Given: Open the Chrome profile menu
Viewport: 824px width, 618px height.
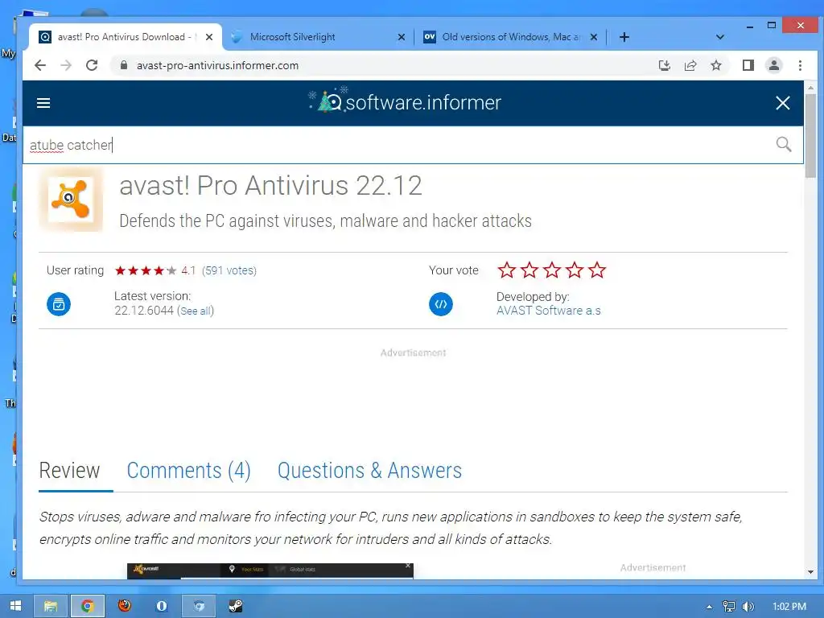Looking at the screenshot, I should tap(773, 65).
